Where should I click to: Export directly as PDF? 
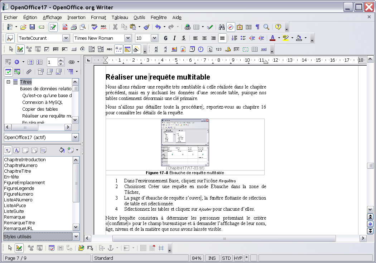(x=65, y=27)
